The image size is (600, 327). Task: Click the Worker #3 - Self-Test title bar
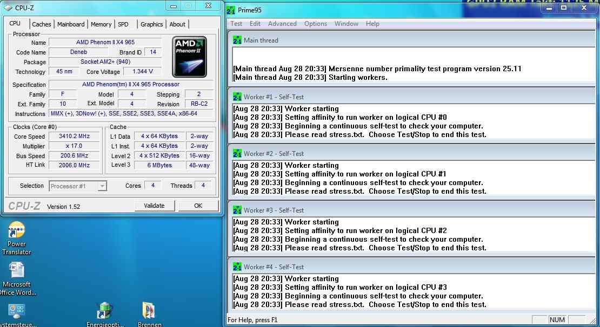click(x=412, y=210)
